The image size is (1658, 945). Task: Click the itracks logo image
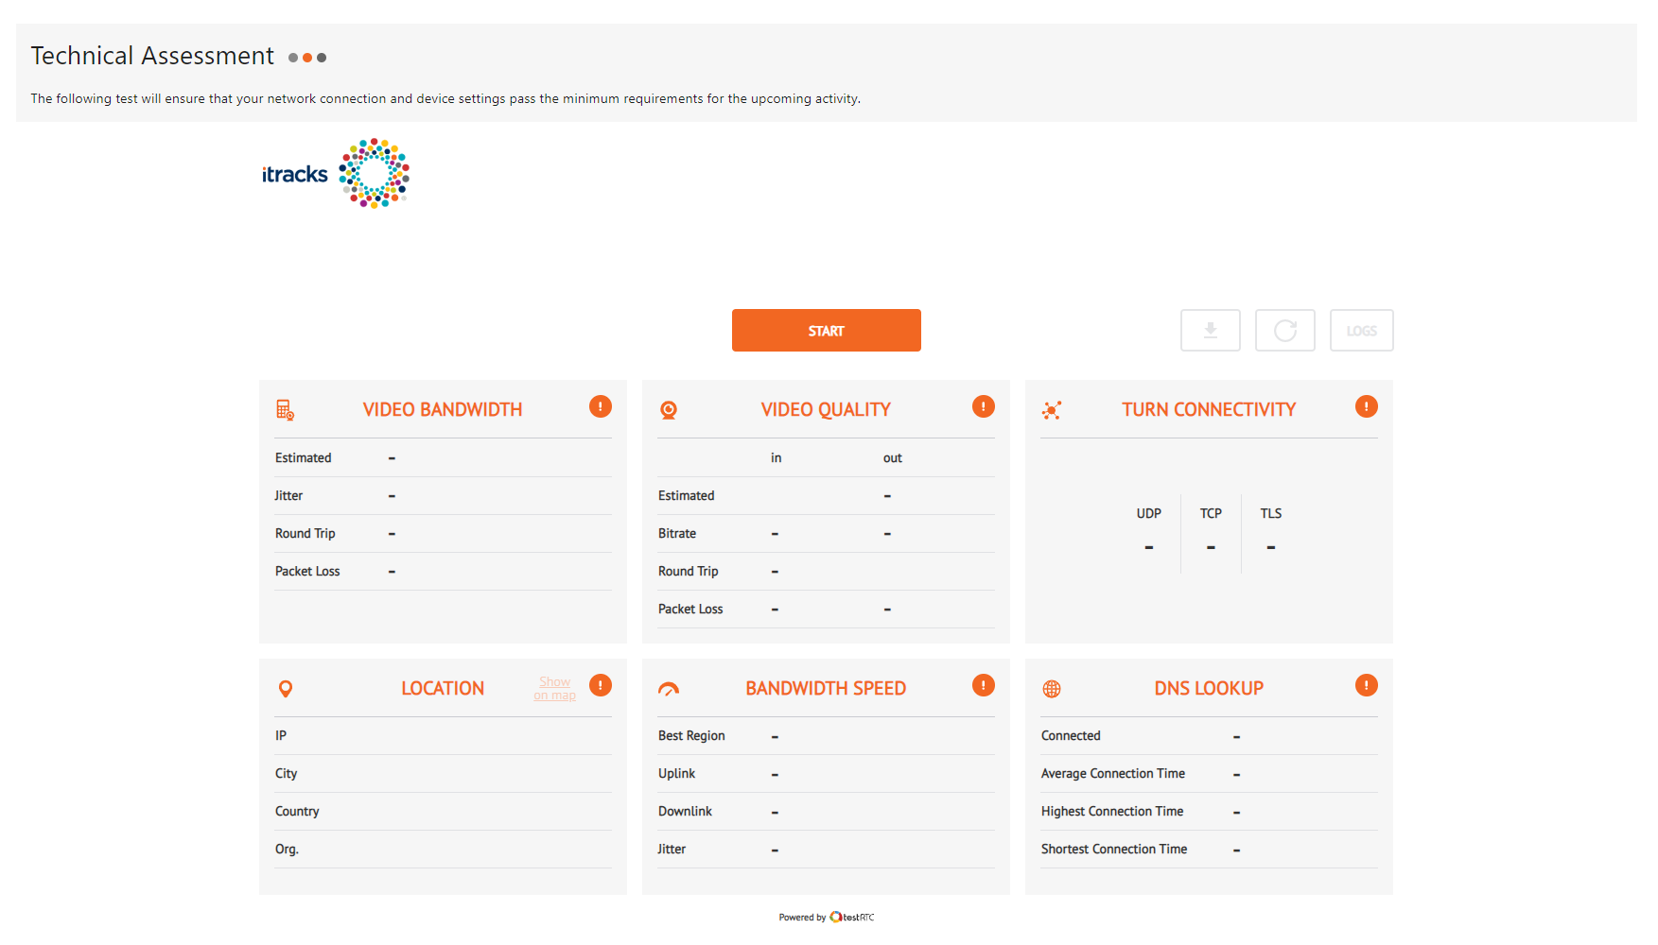(x=336, y=174)
